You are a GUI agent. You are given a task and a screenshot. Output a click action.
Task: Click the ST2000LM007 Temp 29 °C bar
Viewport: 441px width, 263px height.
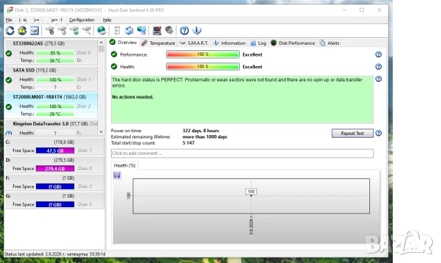55,114
